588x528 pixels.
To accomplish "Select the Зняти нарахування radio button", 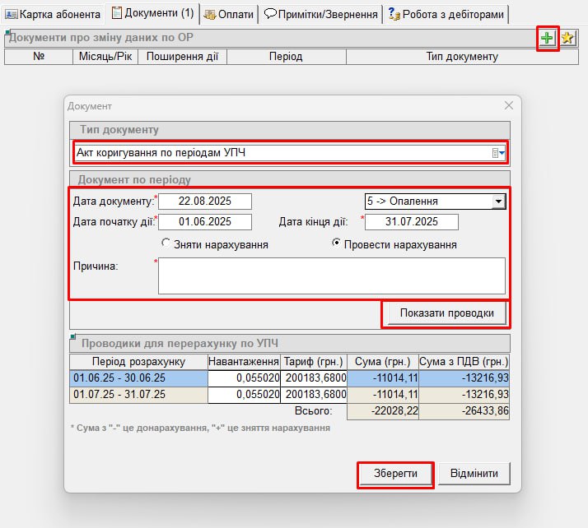I will tap(167, 244).
